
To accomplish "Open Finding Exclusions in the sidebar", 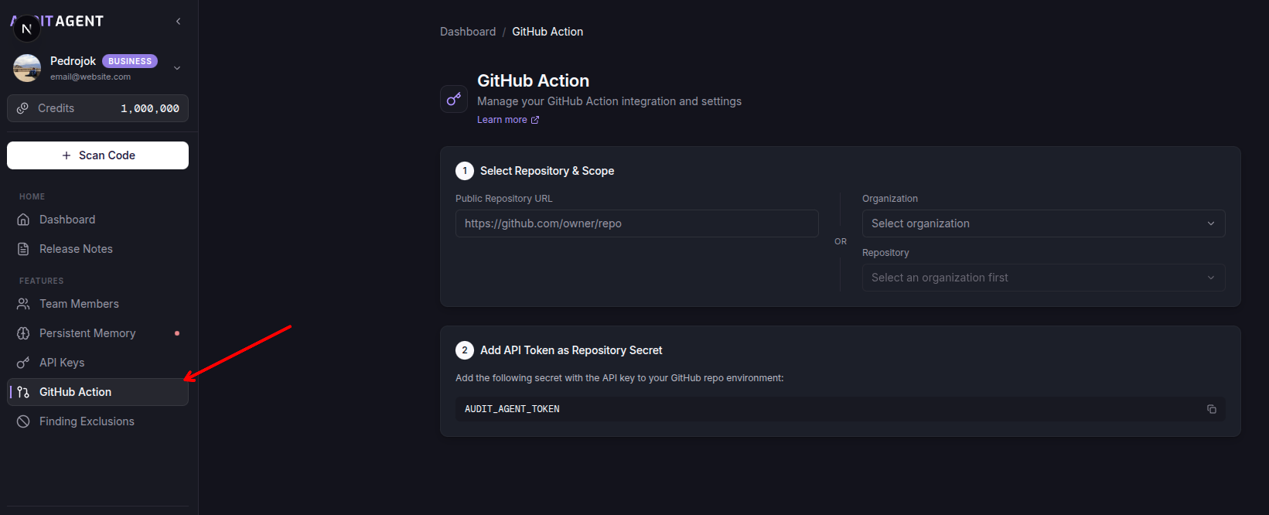I will point(97,421).
